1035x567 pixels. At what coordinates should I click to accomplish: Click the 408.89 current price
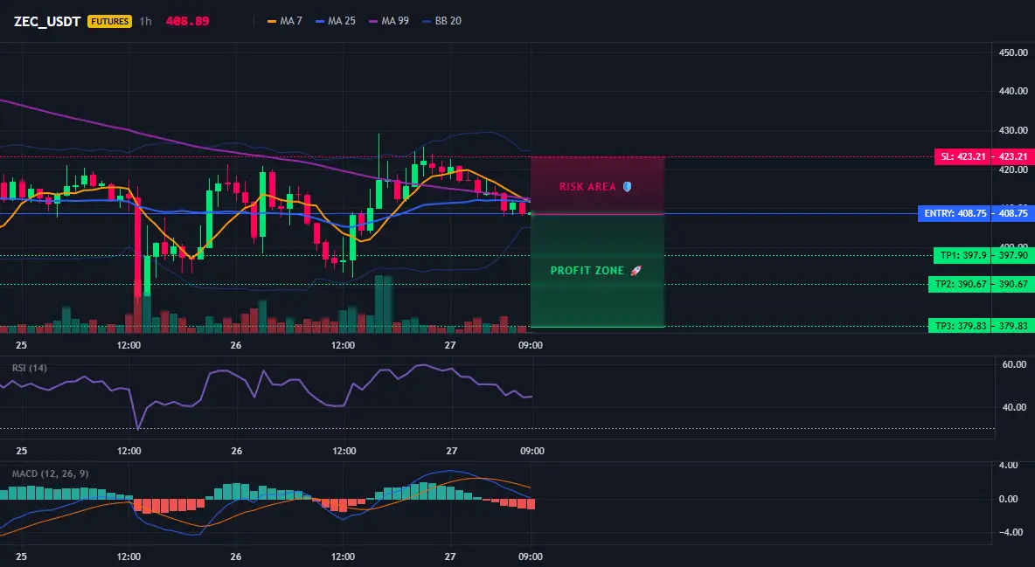187,21
